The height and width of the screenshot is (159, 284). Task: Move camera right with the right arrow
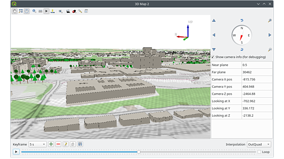[x=270, y=35]
